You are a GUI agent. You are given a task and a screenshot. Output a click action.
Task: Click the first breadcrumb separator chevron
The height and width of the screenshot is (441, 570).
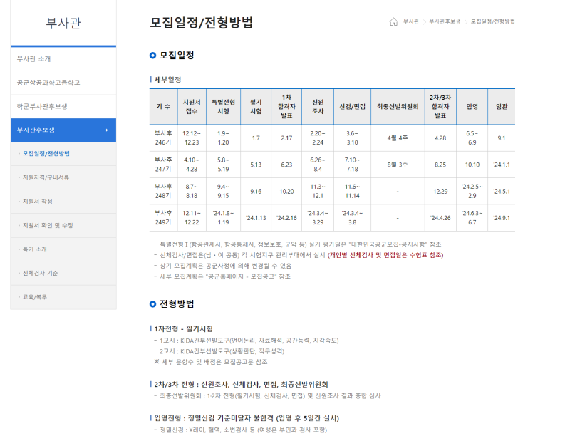(x=425, y=22)
